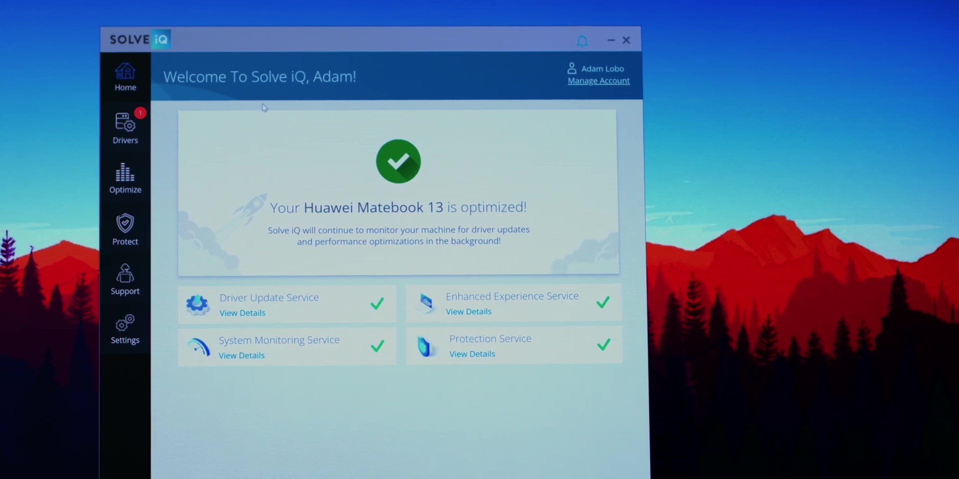Screen dimensions: 959x479
Task: Click Driver Update Service green check
Action: [377, 303]
